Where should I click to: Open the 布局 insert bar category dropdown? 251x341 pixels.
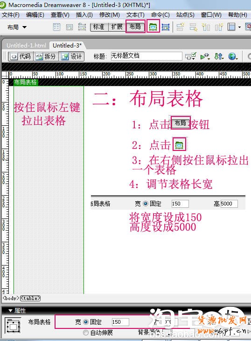click(x=17, y=27)
